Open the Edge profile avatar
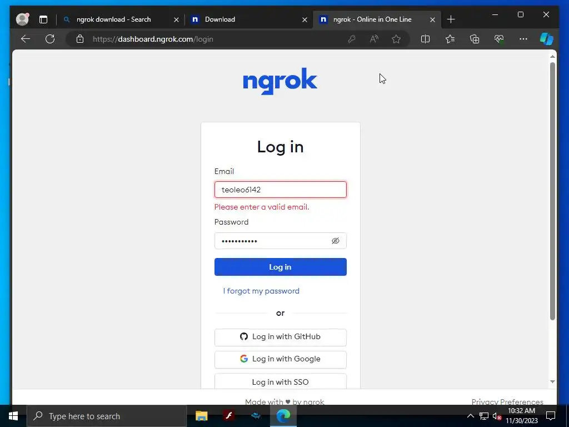 [22, 19]
